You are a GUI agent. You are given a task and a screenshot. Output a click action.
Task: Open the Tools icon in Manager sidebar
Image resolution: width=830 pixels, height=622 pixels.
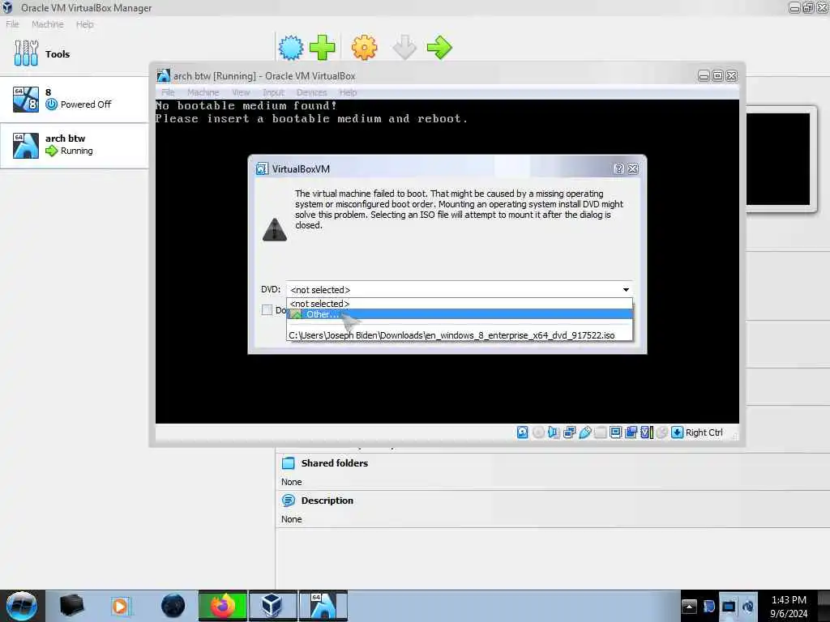coord(26,53)
